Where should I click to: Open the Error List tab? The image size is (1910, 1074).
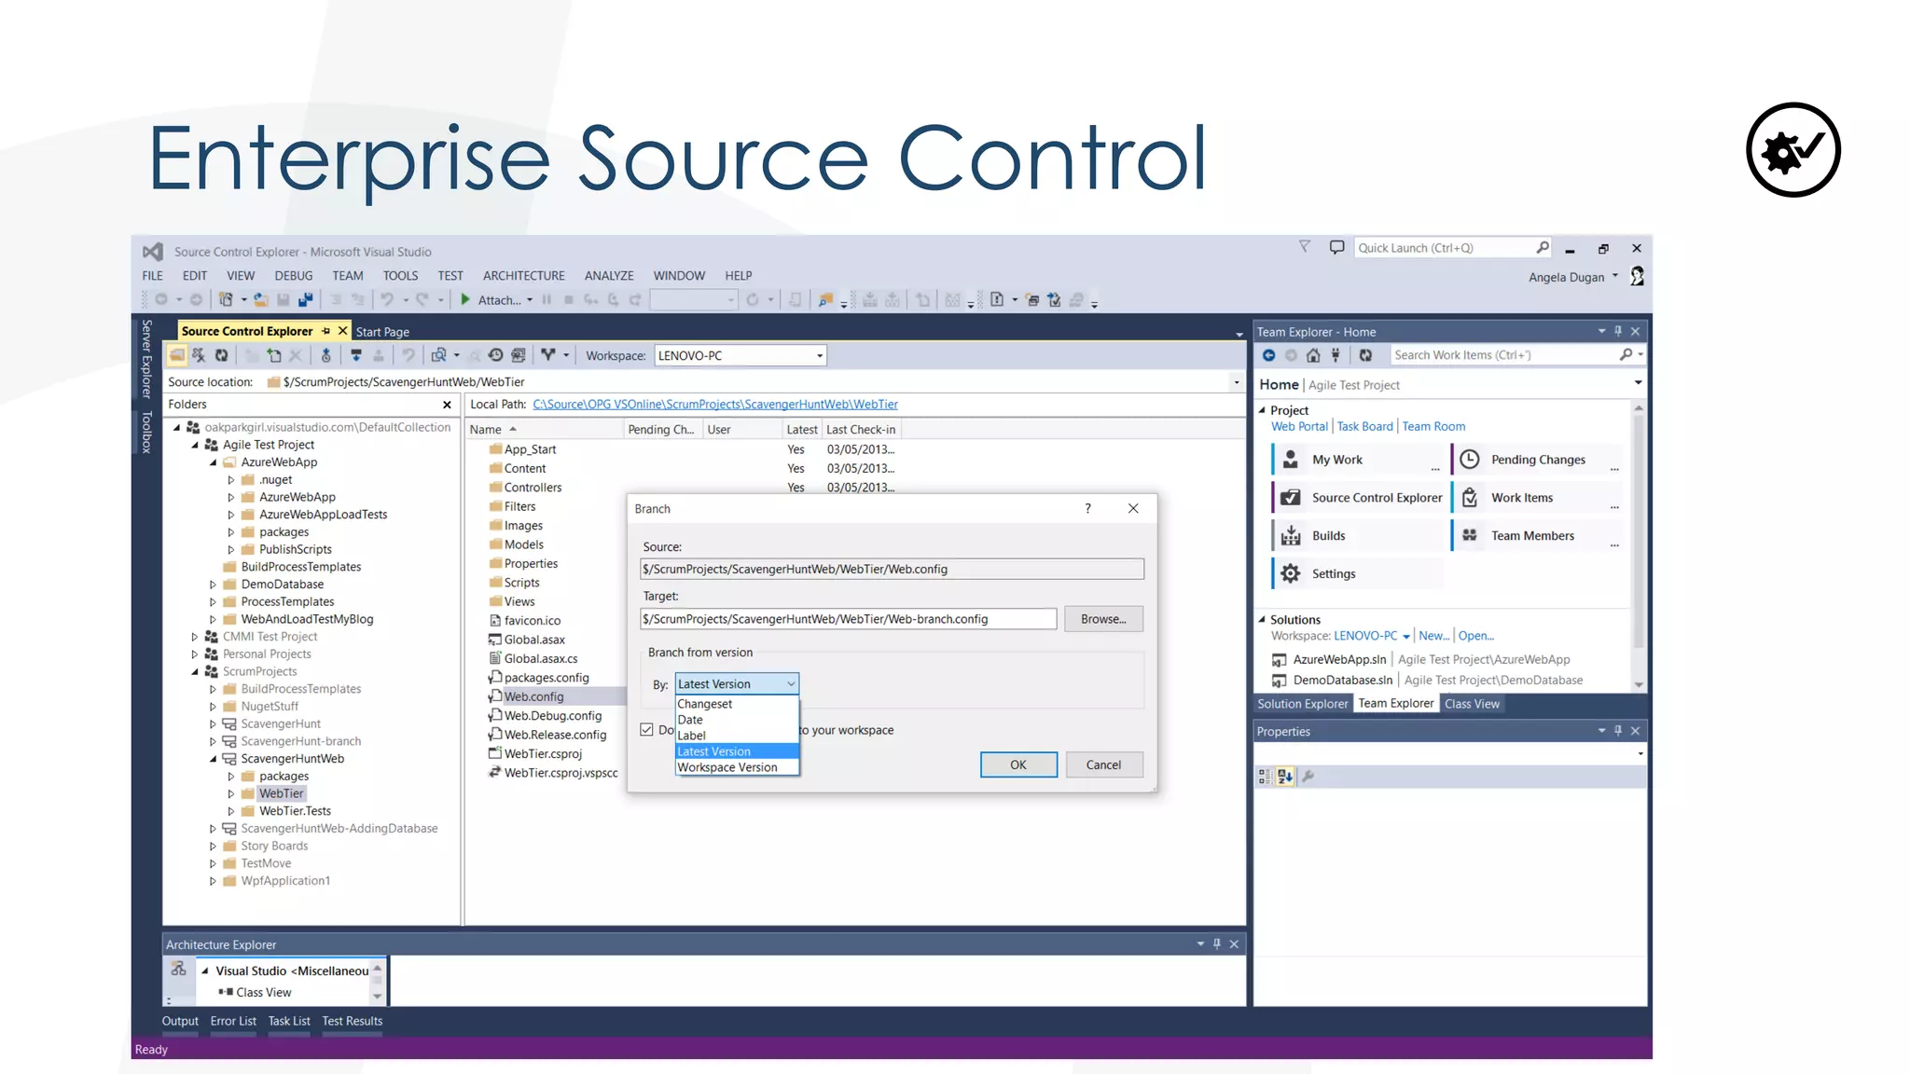click(x=233, y=1021)
